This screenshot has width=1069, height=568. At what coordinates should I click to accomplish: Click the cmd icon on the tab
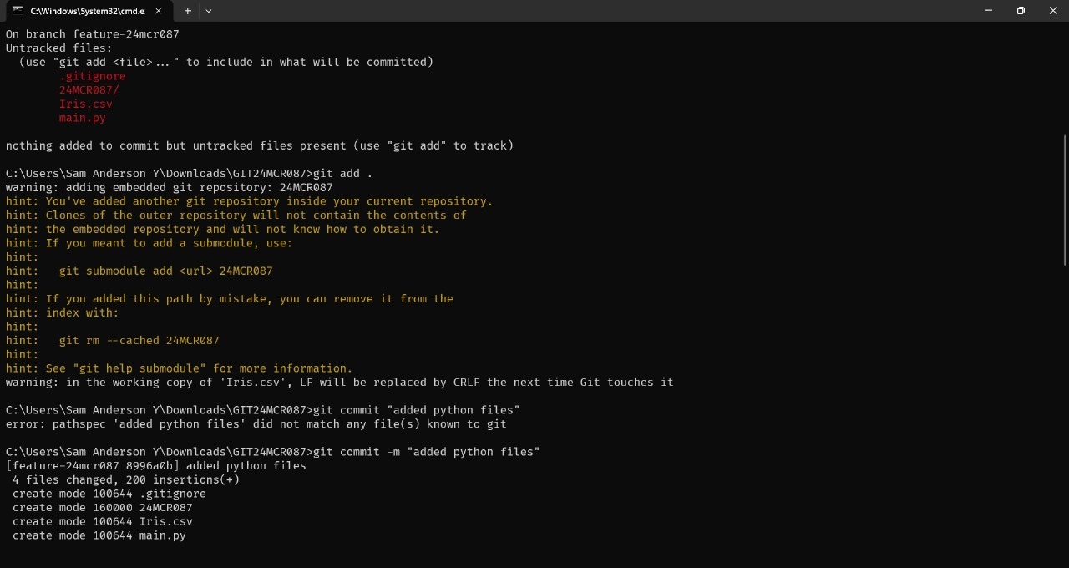click(17, 11)
